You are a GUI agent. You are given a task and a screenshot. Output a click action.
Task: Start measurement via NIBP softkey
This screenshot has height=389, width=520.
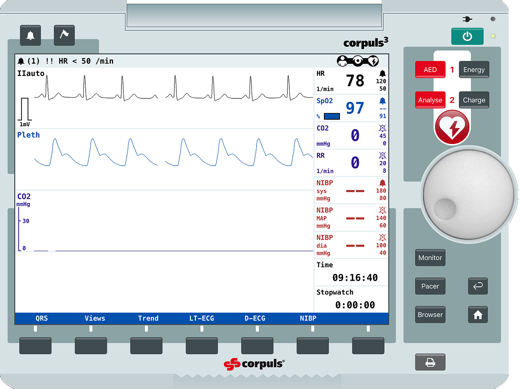pos(308,318)
